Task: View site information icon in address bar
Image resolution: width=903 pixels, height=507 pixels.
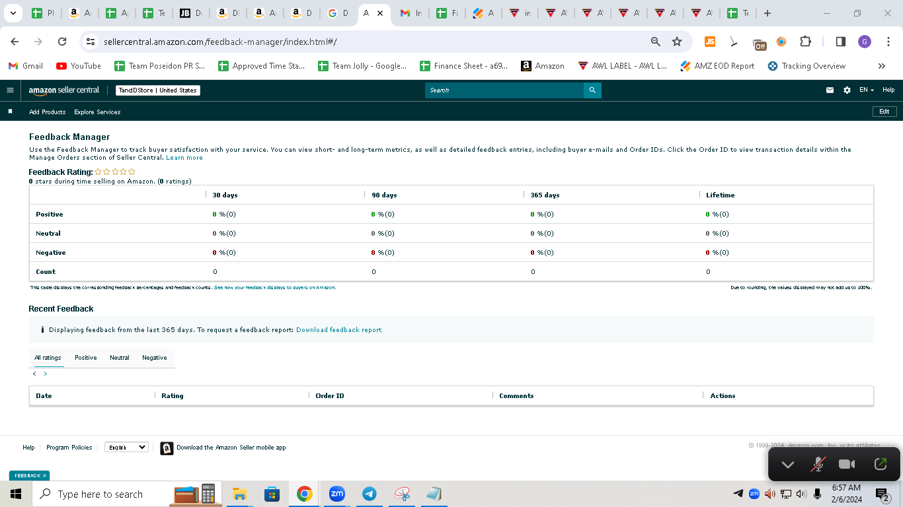Action: [x=91, y=42]
